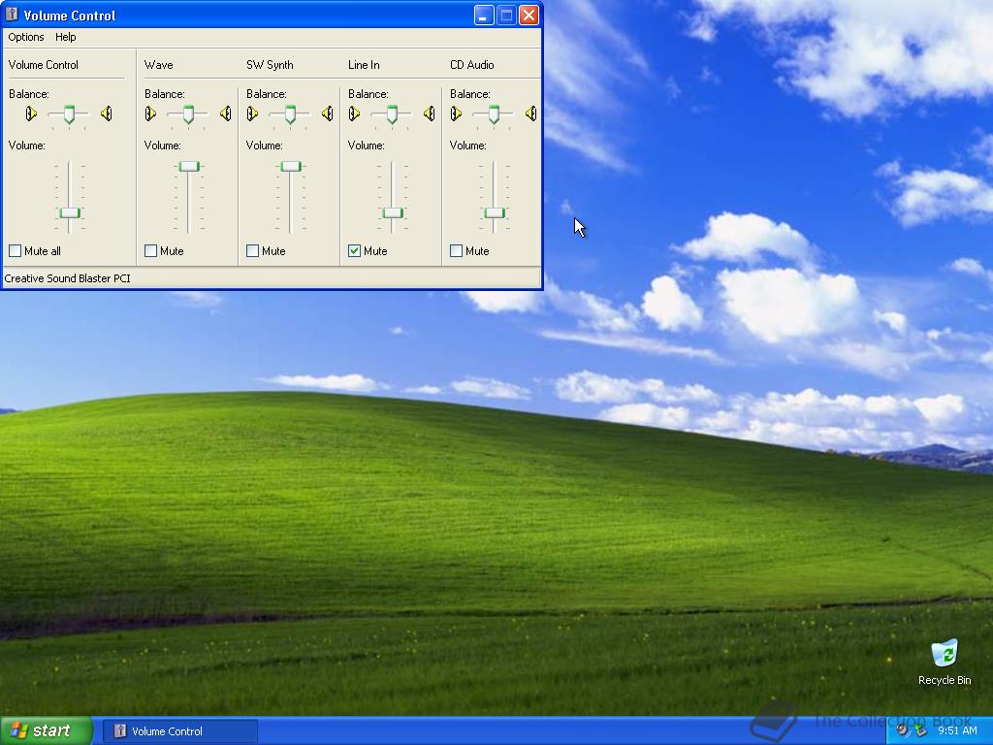Click the SW Synth volume slider thumb

pyautogui.click(x=291, y=167)
